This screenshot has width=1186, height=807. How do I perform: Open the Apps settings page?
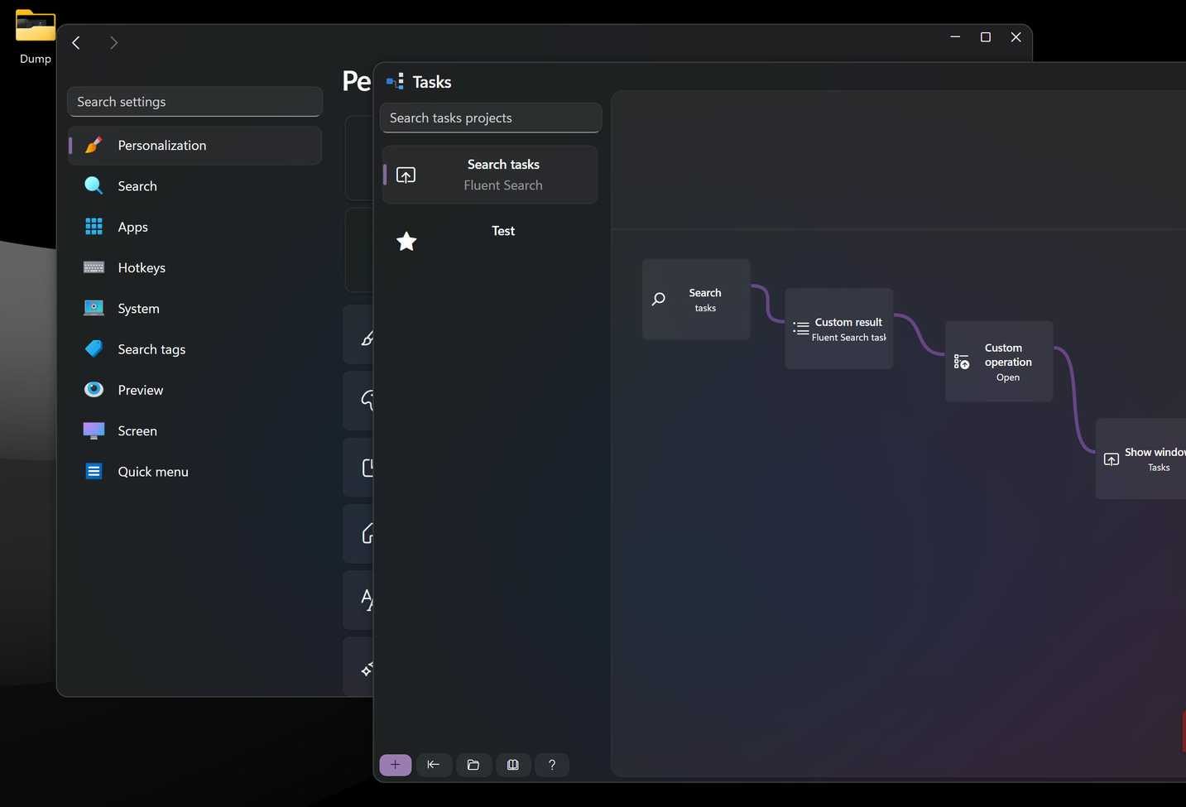tap(132, 227)
